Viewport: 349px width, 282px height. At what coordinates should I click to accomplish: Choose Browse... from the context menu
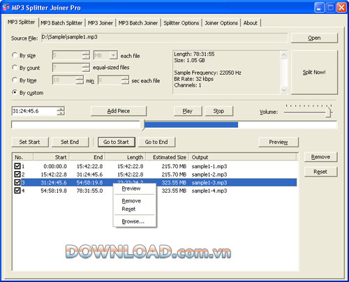tap(135, 221)
